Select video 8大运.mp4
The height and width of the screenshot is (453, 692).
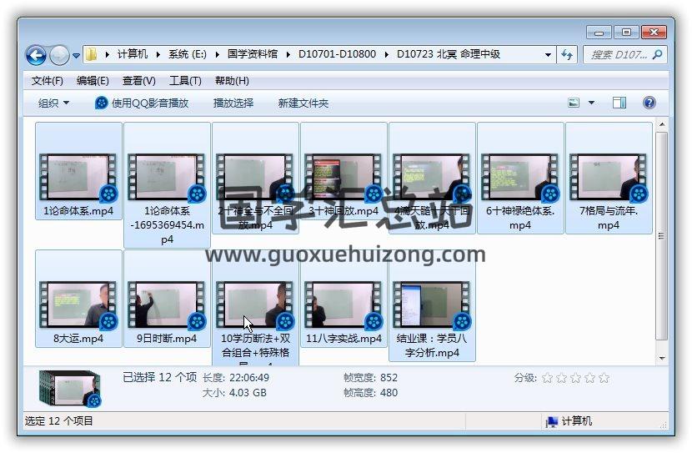click(78, 299)
